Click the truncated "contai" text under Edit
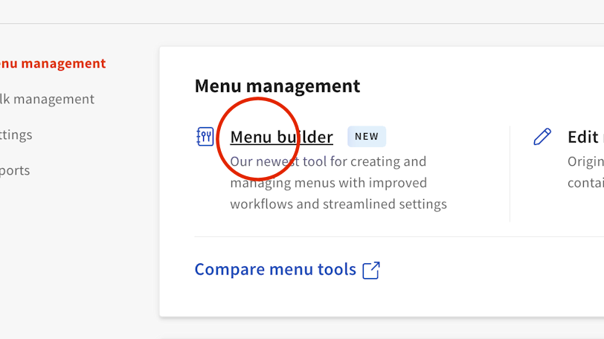Screen dimensions: 604x339 coord(585,183)
